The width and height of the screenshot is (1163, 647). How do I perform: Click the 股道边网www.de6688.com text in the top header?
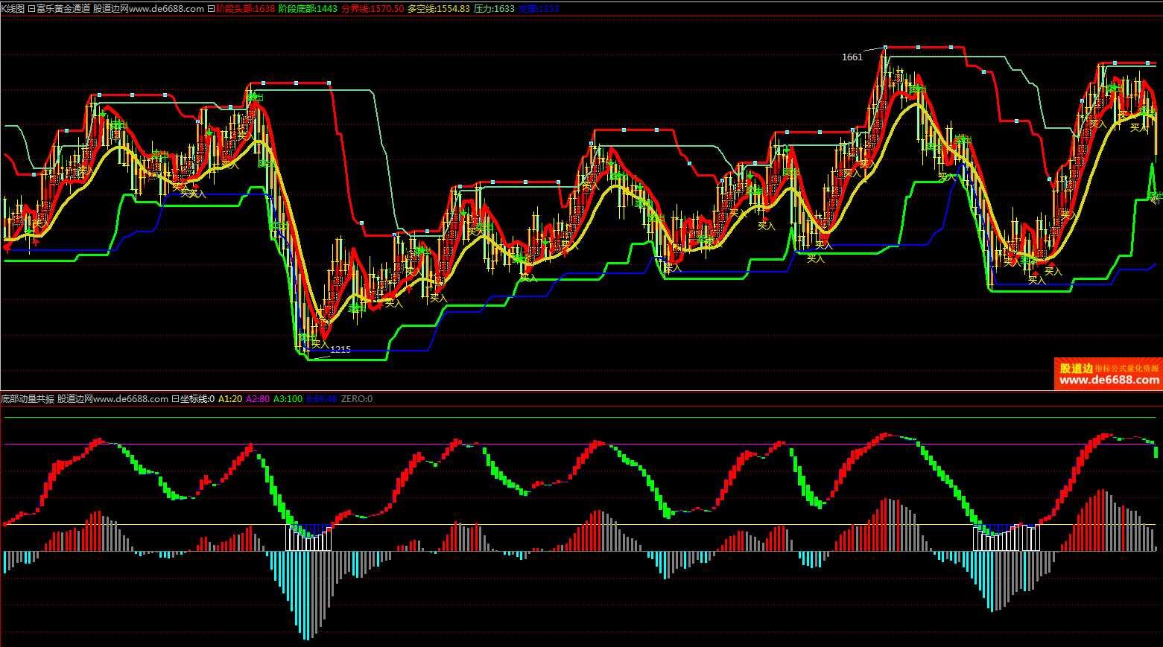tap(148, 9)
